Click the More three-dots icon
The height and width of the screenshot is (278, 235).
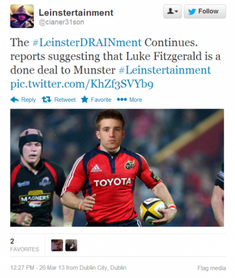122,100
